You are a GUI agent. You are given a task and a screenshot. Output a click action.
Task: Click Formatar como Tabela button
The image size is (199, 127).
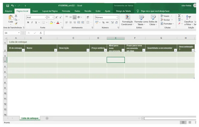point(141,20)
